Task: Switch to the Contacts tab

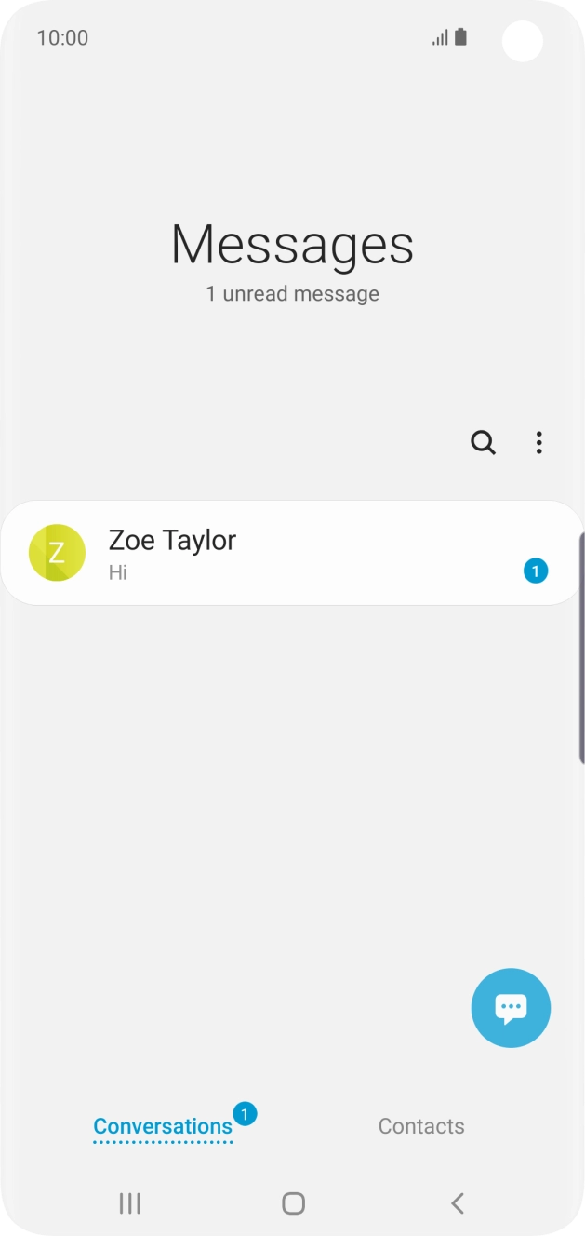Action: click(x=420, y=1126)
